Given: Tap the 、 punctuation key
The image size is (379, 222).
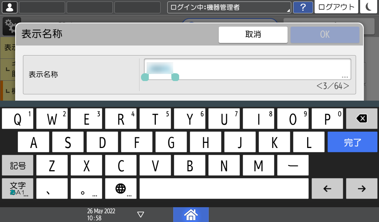Looking at the screenshot, I should (x=52, y=188).
